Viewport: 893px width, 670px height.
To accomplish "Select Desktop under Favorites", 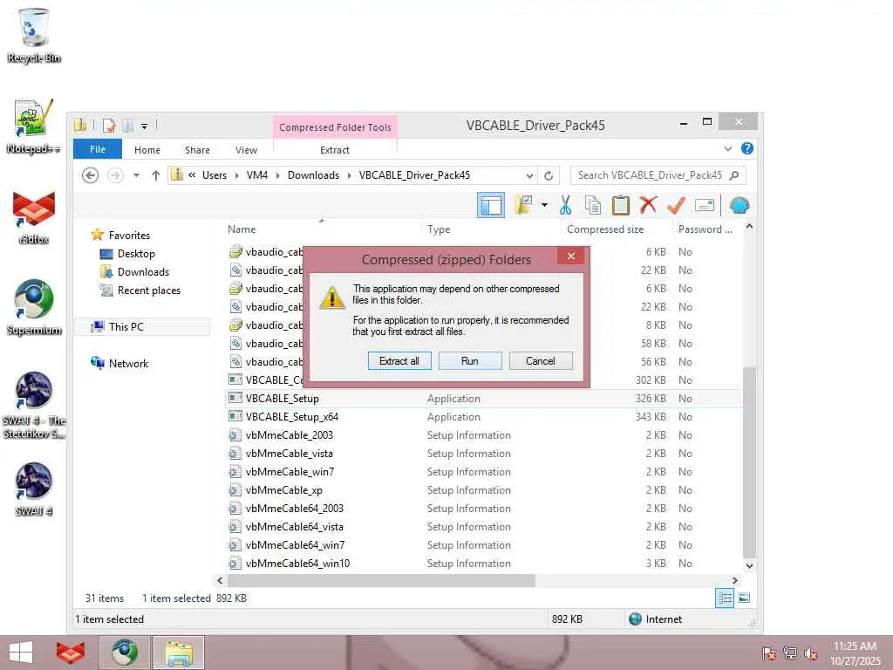I will (x=135, y=254).
